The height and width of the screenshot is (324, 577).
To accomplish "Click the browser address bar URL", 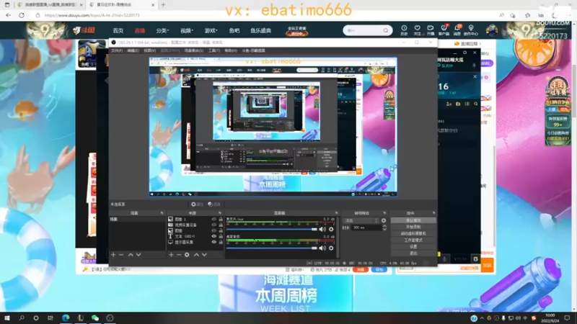I will pos(92,15).
